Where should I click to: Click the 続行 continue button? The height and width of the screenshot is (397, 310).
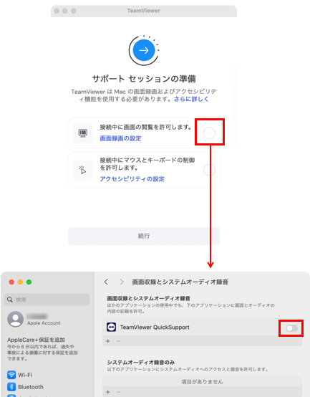coord(144,236)
